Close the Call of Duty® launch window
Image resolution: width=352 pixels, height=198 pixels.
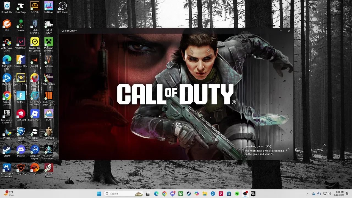289,31
